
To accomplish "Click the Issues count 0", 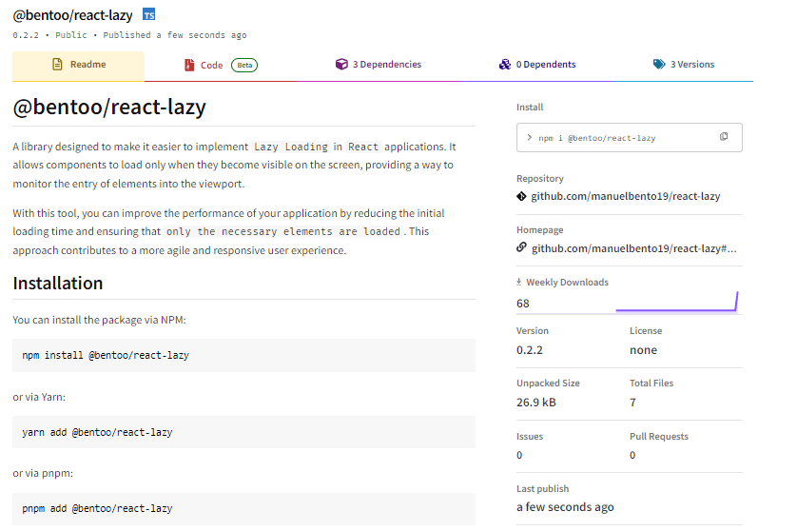I will coord(519,455).
